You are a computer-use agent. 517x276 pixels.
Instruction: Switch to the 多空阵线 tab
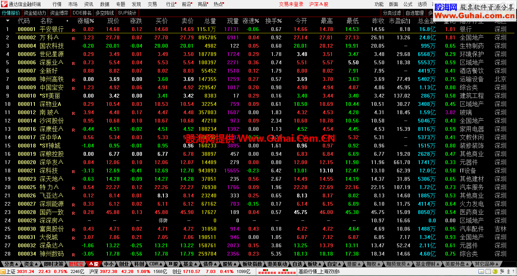(104, 12)
